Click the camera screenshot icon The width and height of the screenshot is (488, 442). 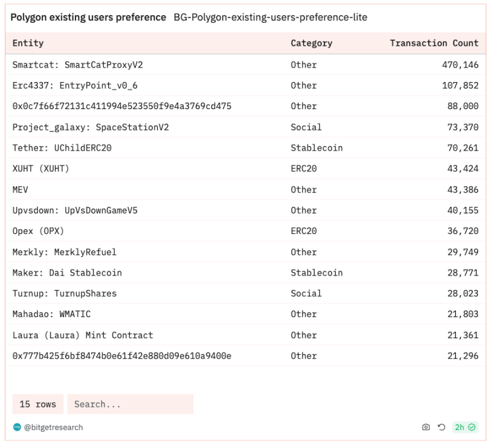pos(426,427)
